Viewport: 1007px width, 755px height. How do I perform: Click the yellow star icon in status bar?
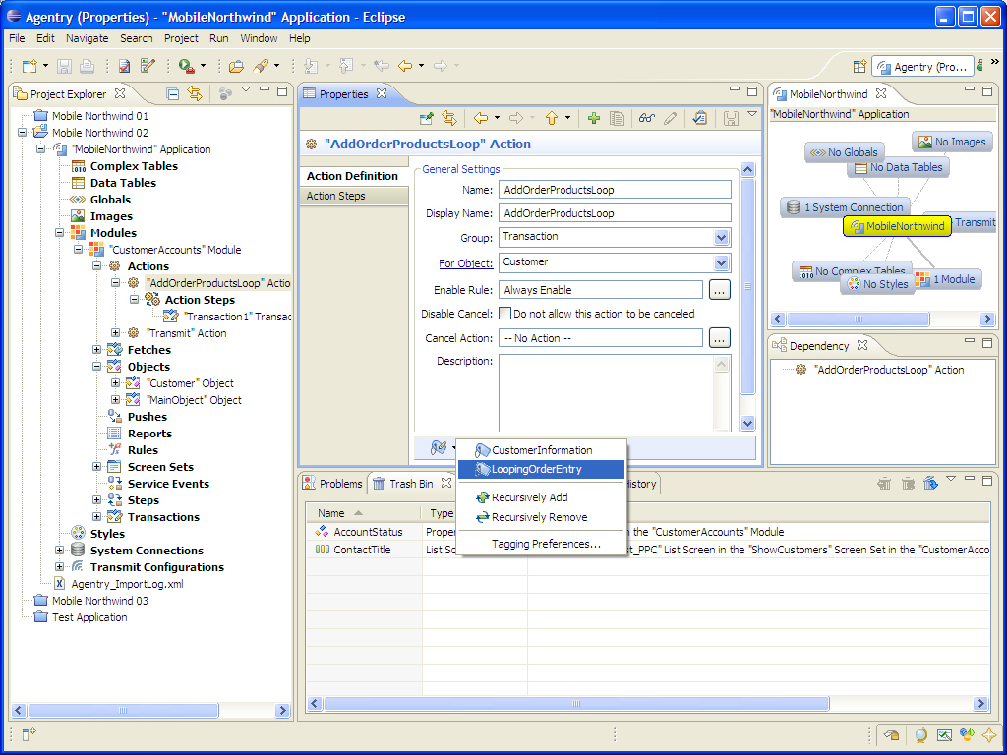pyautogui.click(x=989, y=735)
